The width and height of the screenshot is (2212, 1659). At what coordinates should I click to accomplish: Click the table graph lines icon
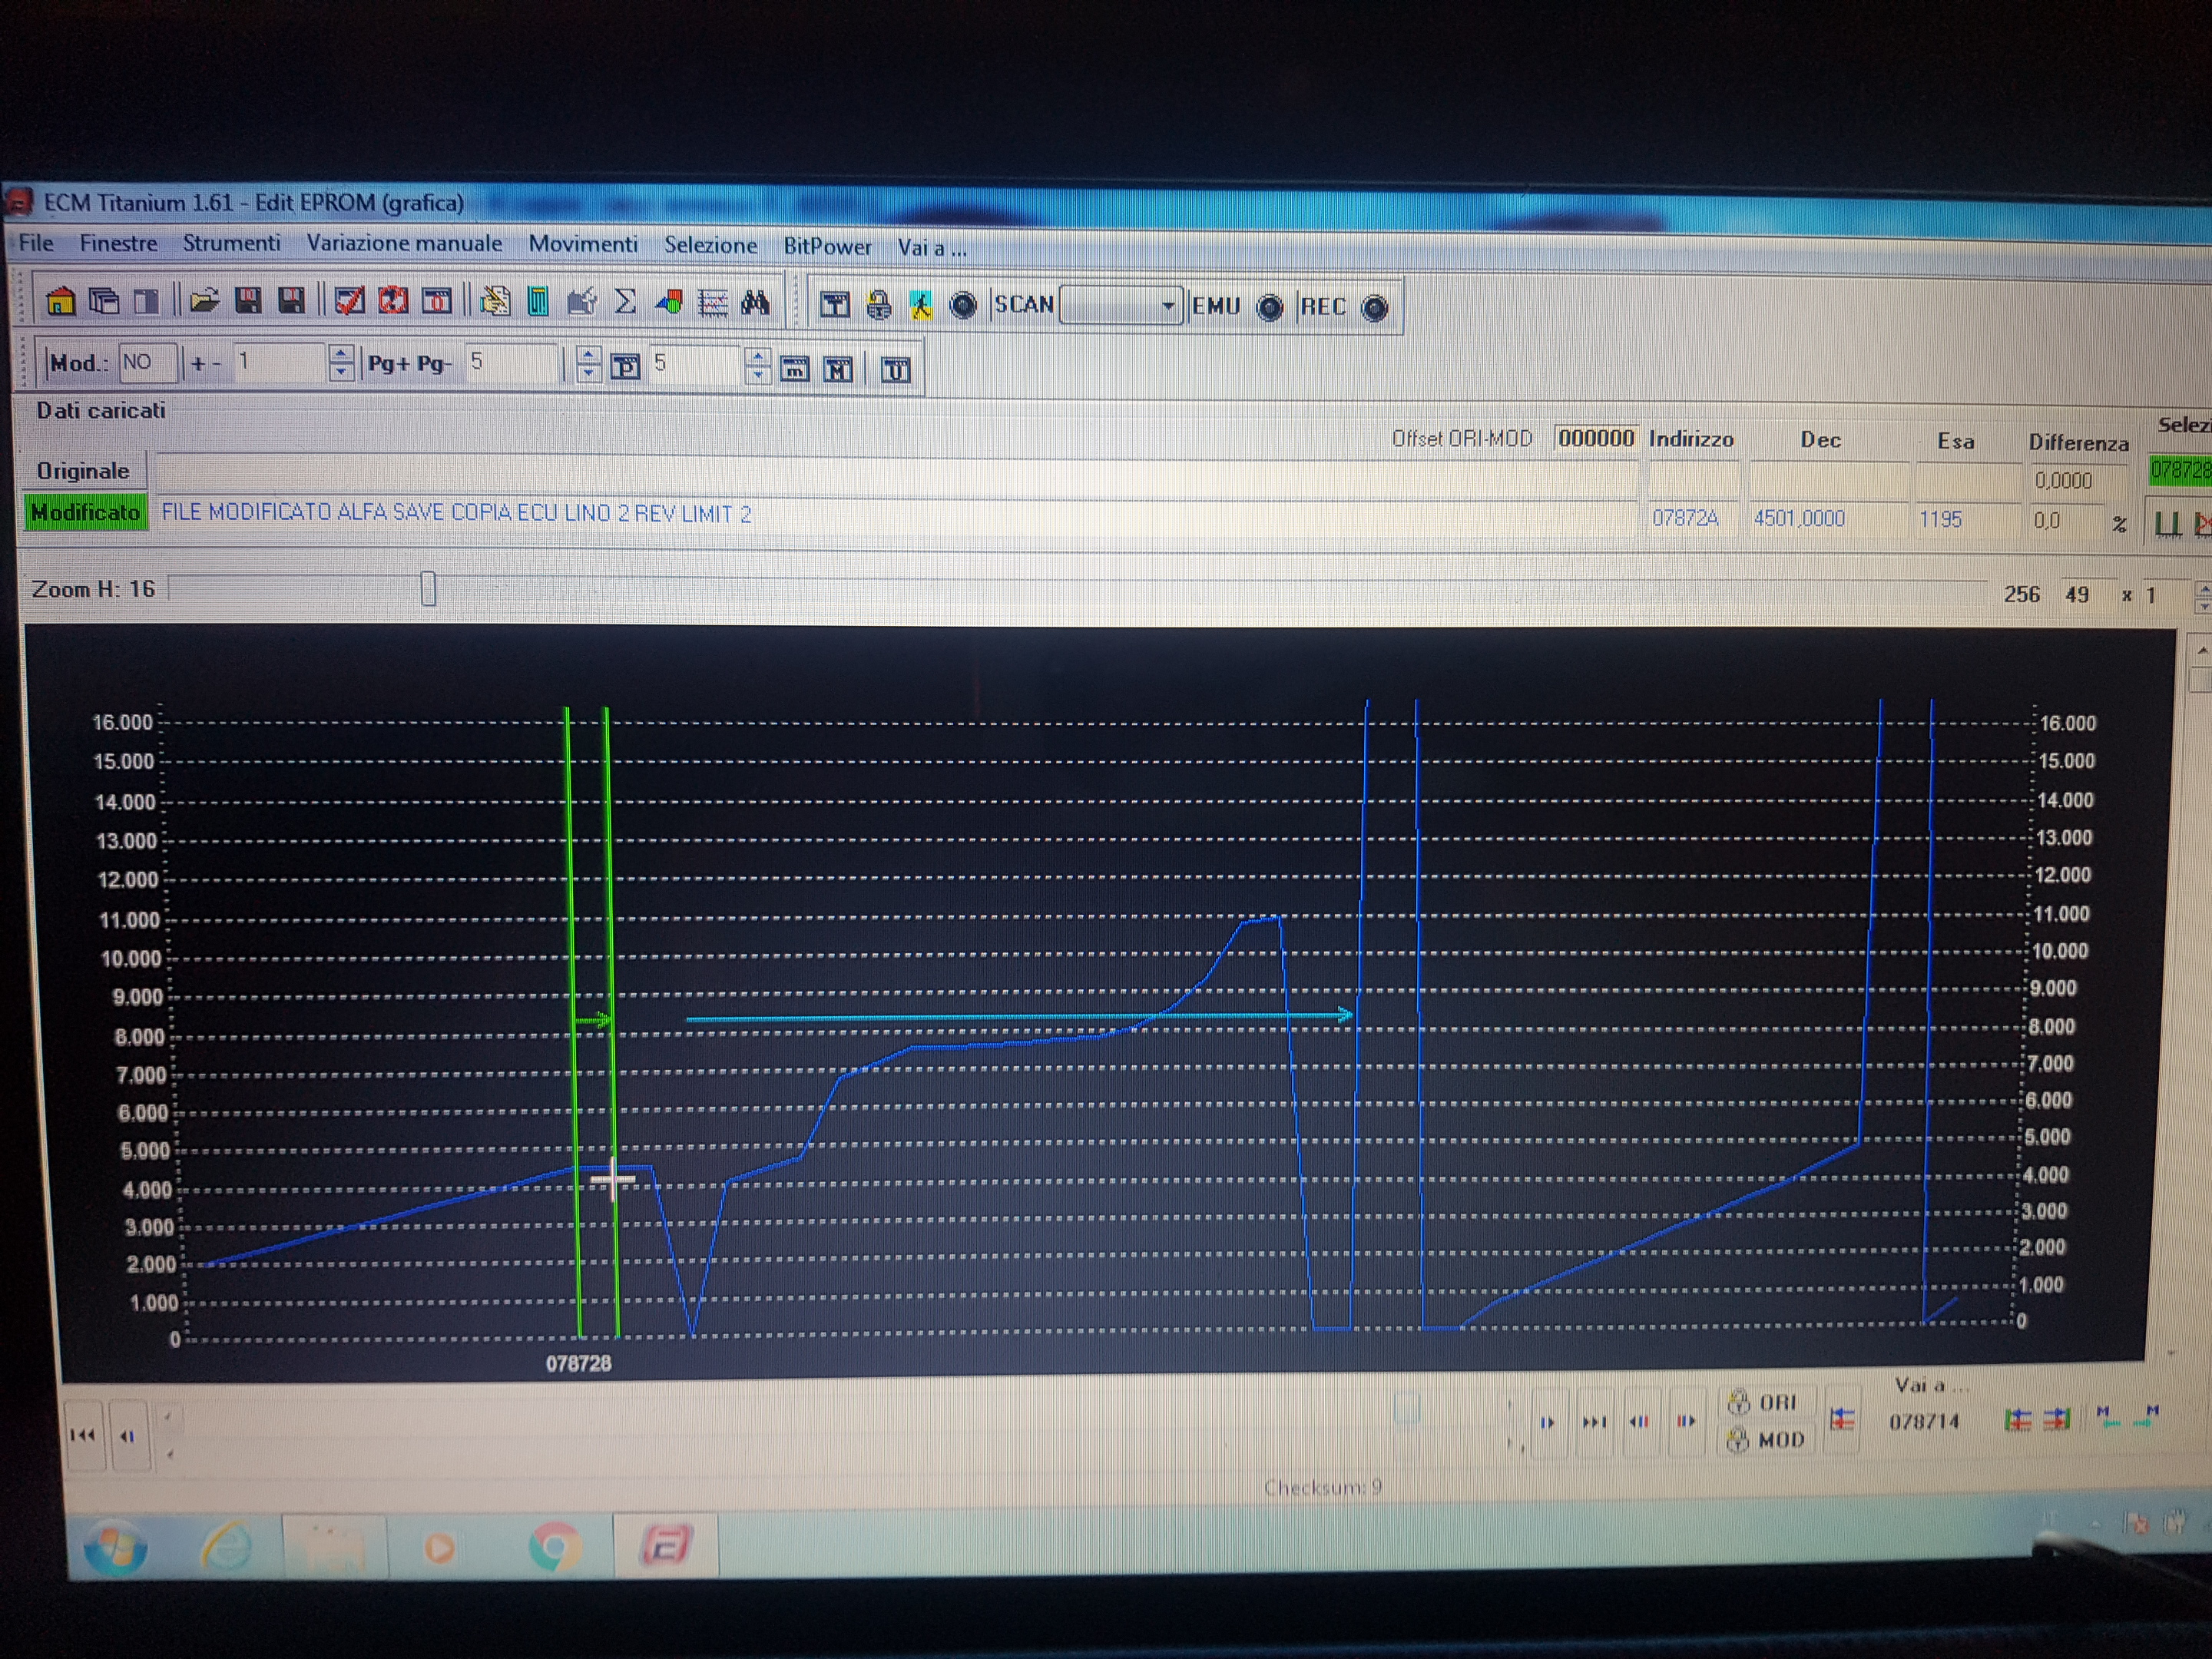[x=712, y=303]
